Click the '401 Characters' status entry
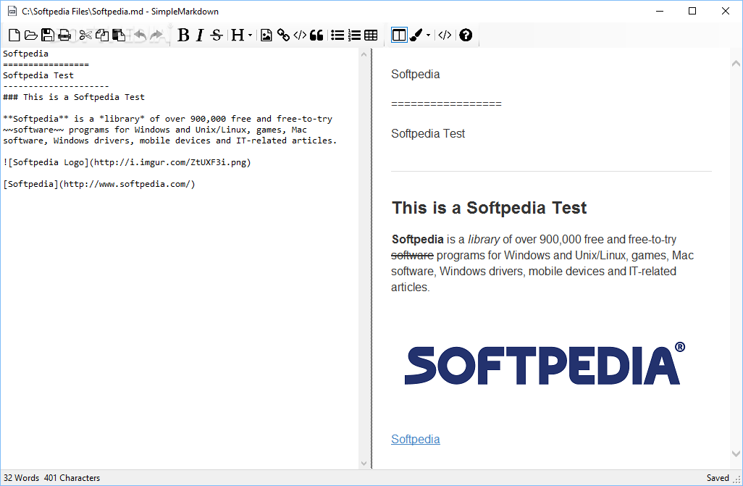 click(x=72, y=478)
